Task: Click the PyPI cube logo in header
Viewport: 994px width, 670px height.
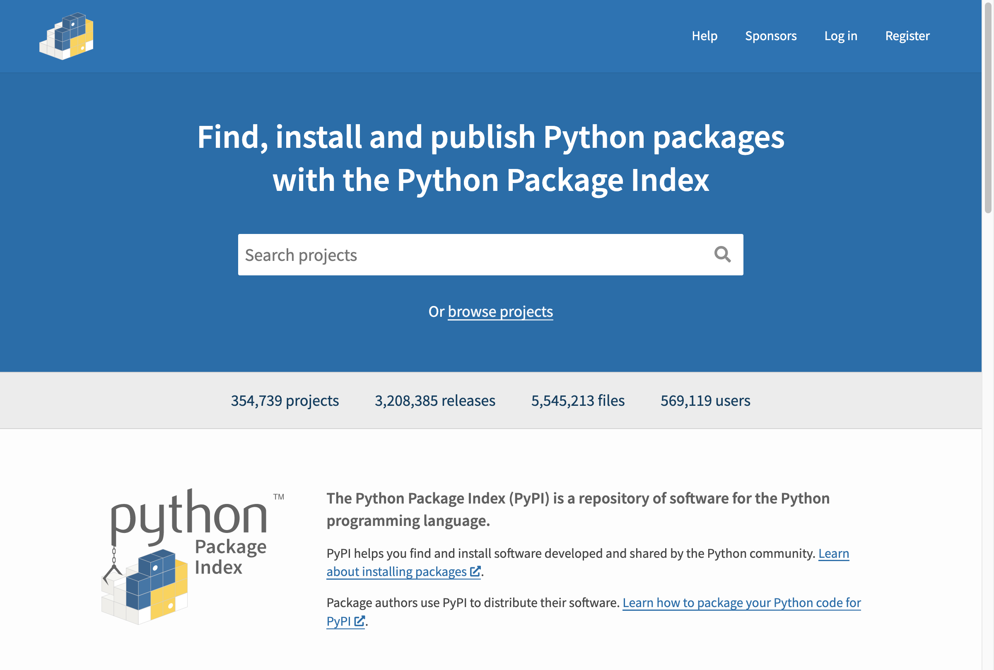Action: pos(66,36)
